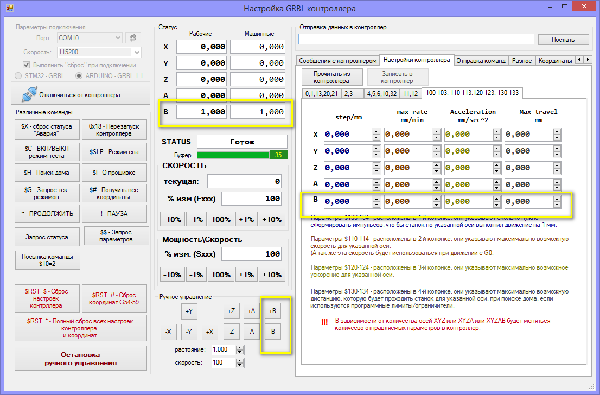Toggle the reset on connect checkbox

click(x=27, y=65)
